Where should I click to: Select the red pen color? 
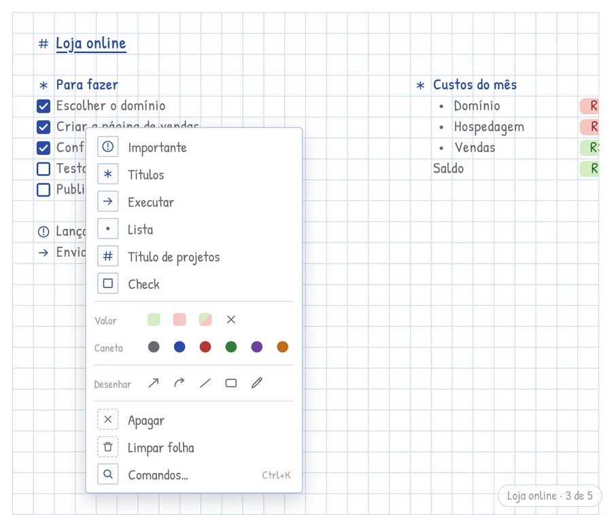tap(205, 347)
